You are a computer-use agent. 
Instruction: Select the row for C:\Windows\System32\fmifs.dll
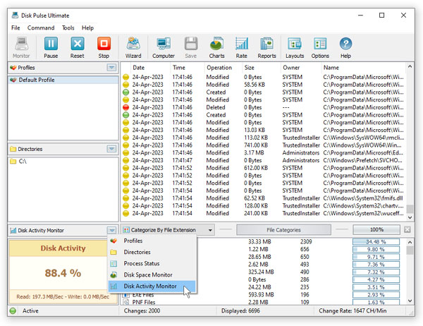[x=263, y=198]
